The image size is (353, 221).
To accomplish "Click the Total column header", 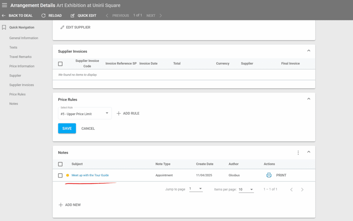I will 177,63.
